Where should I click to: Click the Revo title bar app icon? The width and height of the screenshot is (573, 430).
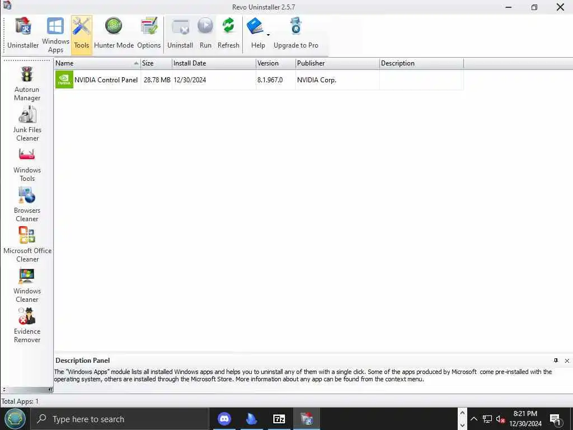pos(7,6)
